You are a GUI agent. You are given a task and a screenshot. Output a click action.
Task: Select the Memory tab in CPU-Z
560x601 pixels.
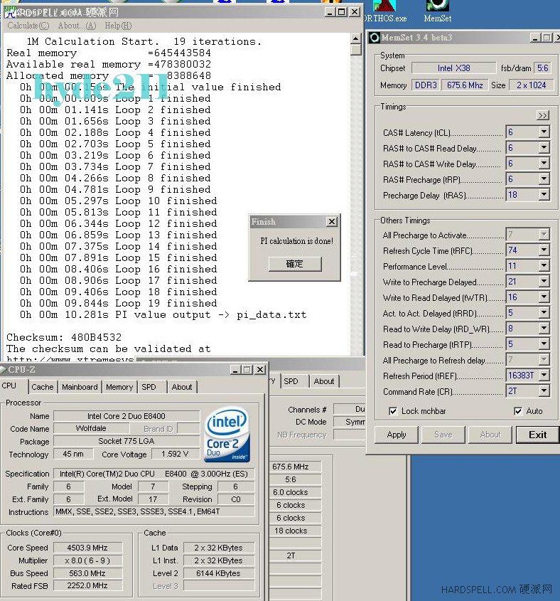pos(119,387)
